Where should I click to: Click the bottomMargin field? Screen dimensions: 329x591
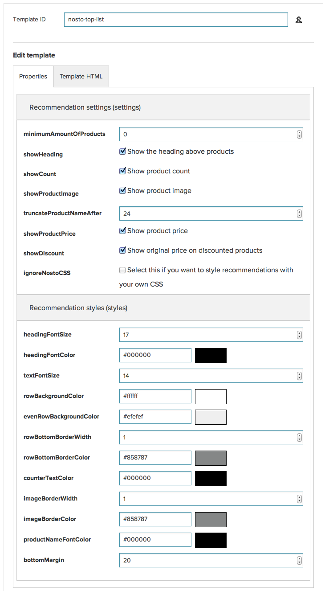[211, 560]
